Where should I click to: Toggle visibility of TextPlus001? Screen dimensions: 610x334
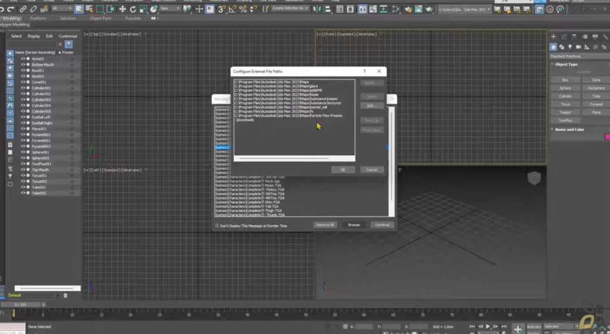pos(23,163)
